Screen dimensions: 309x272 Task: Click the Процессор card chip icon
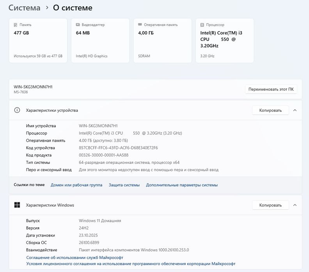[202, 25]
